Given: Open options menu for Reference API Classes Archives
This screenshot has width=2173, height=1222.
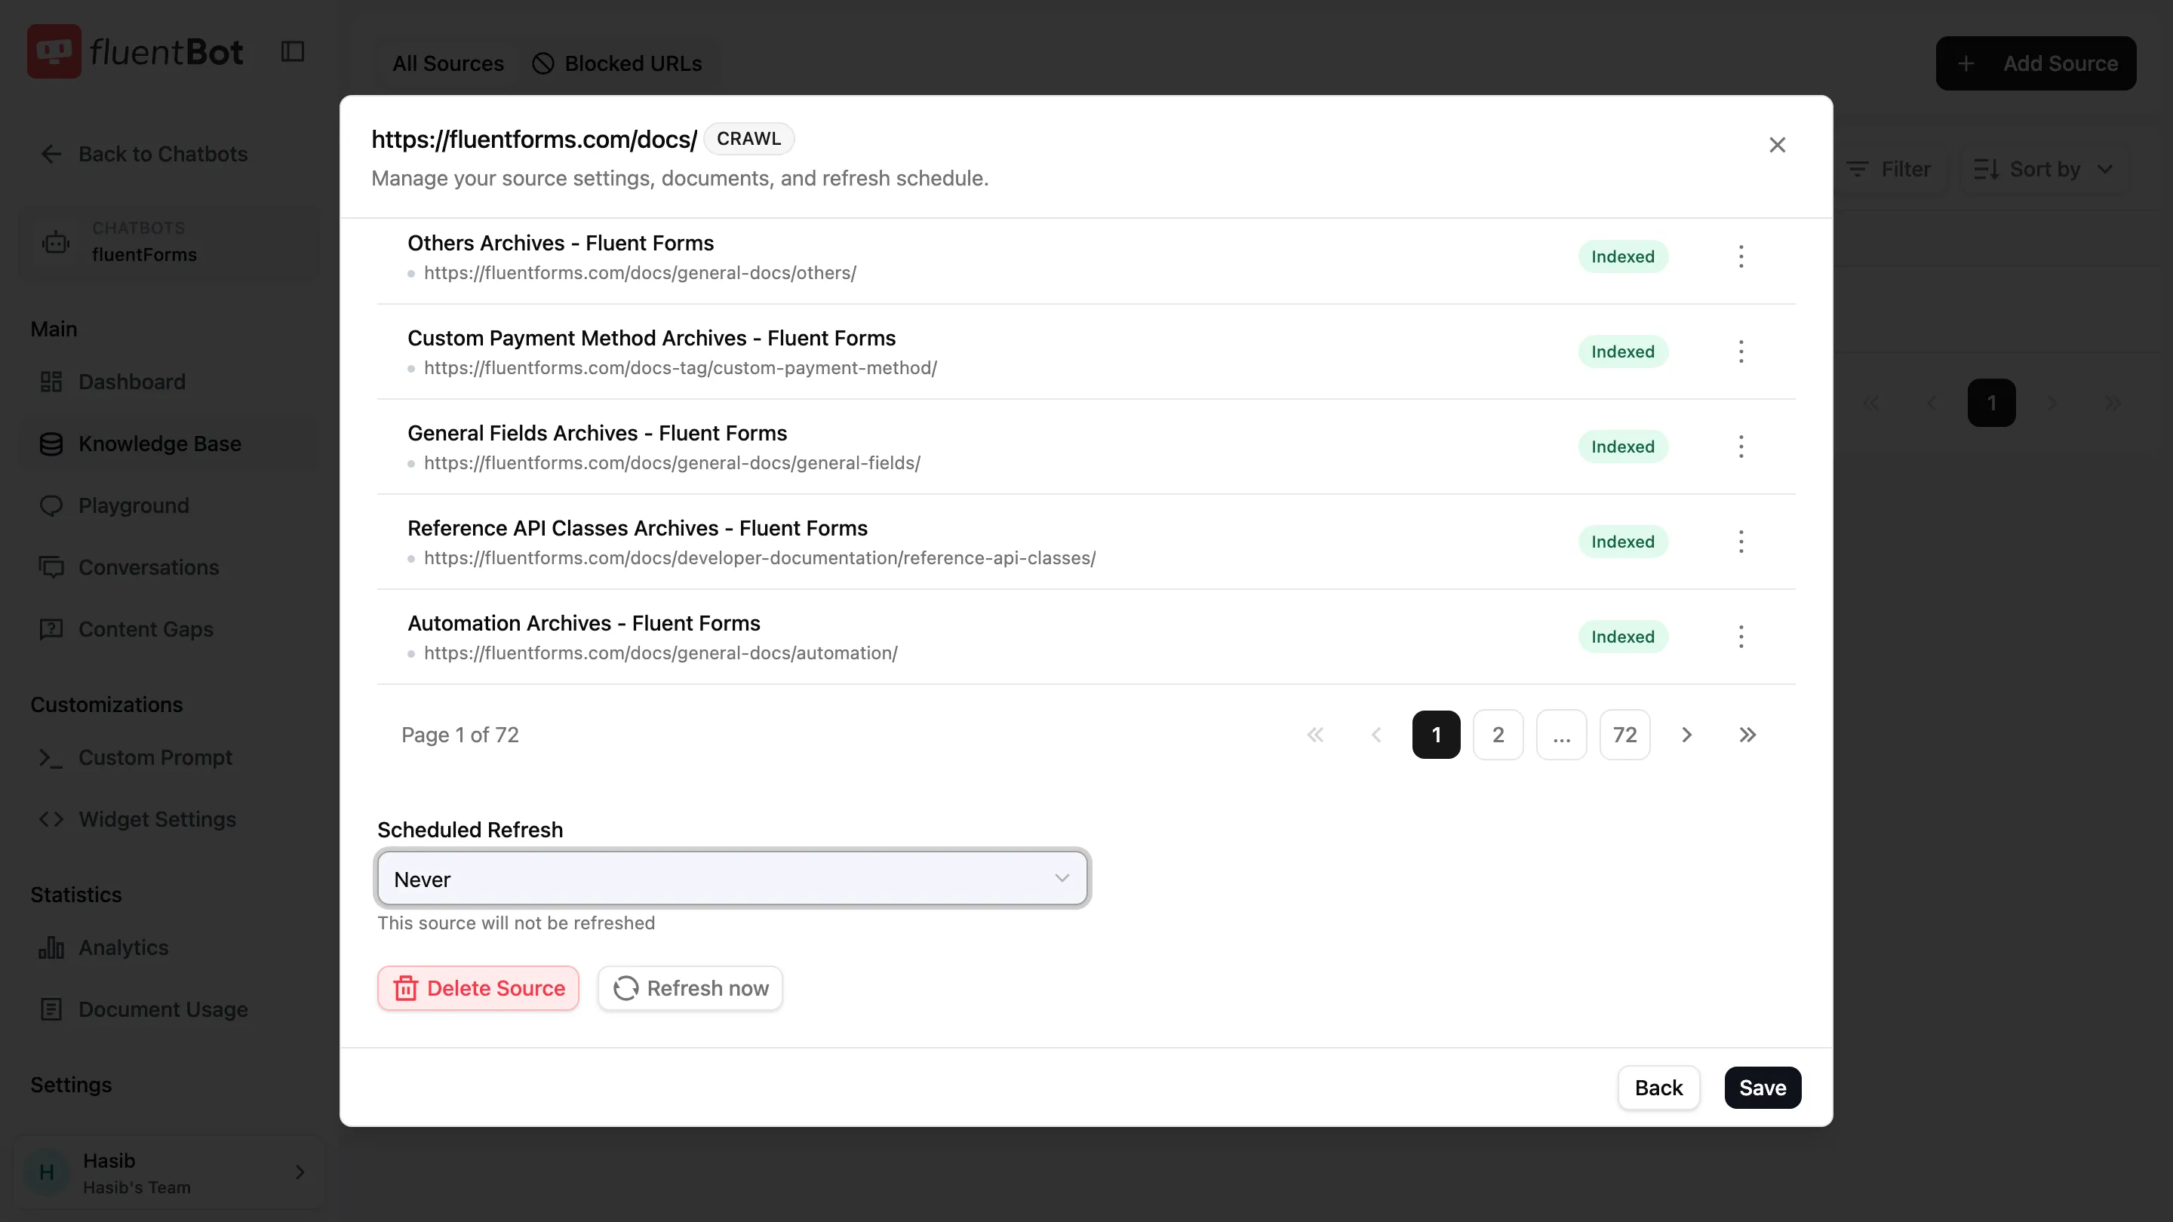Looking at the screenshot, I should coord(1740,542).
